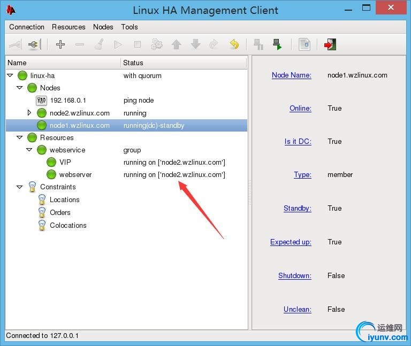Click the Status column header
This screenshot has width=411, height=346.
[184, 63]
